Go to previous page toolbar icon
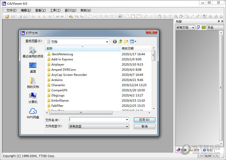The height and width of the screenshot is (160, 226). (x=39, y=17)
